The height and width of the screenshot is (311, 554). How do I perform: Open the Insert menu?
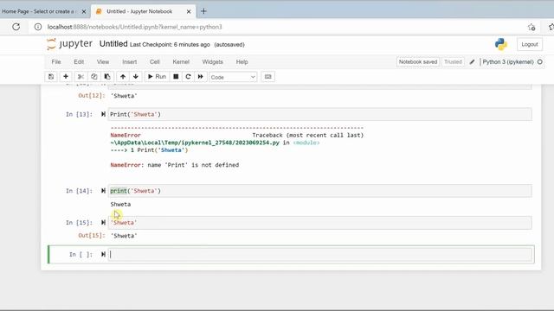point(129,61)
